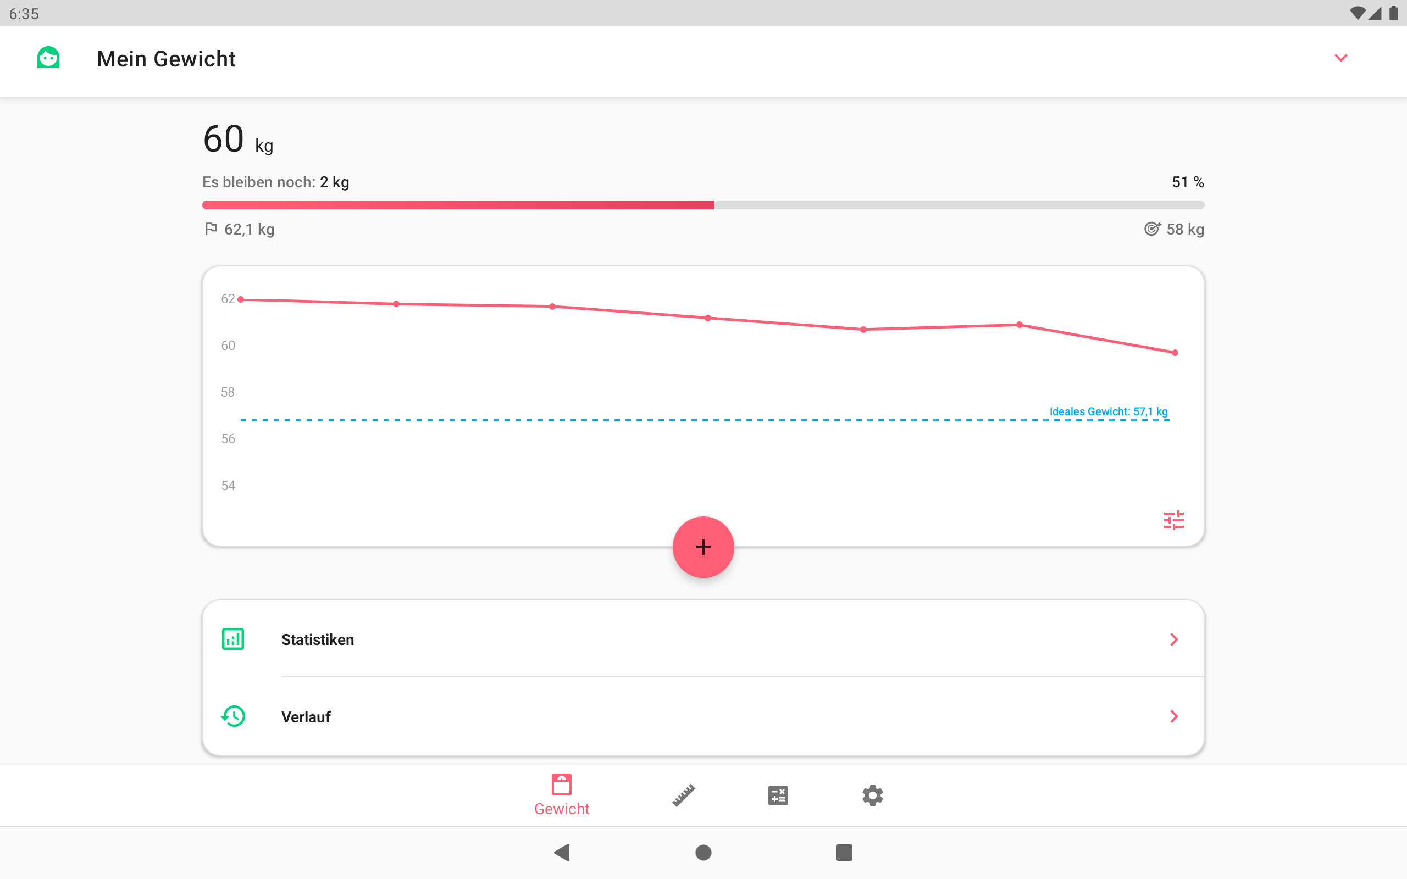Tap the green profile avatar icon
Screen dimensions: 1407x879
pyautogui.click(x=48, y=58)
